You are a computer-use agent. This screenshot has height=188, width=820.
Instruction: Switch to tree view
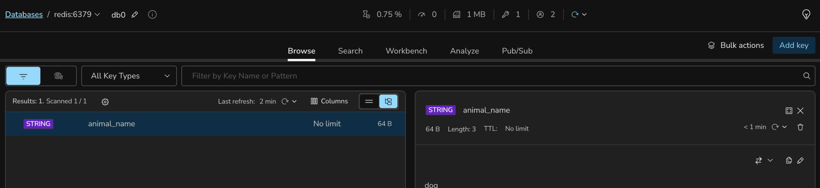[x=388, y=102]
